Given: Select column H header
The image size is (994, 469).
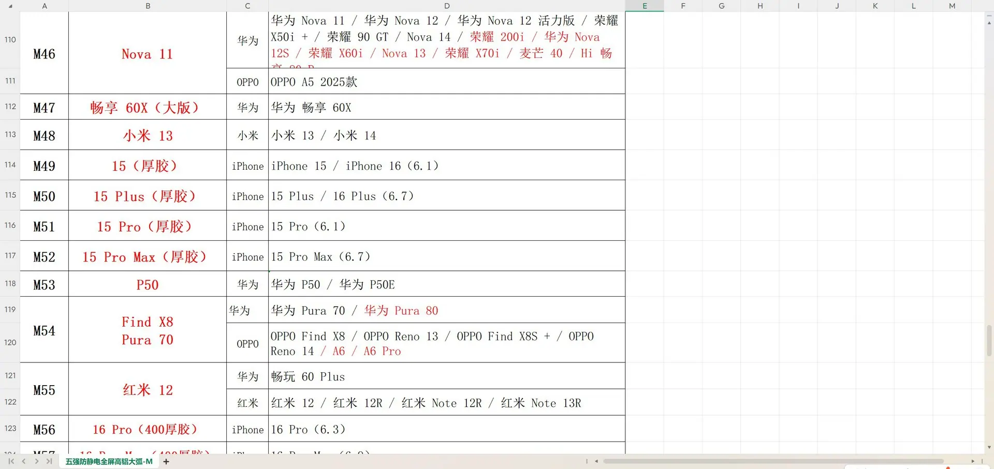Looking at the screenshot, I should (760, 6).
